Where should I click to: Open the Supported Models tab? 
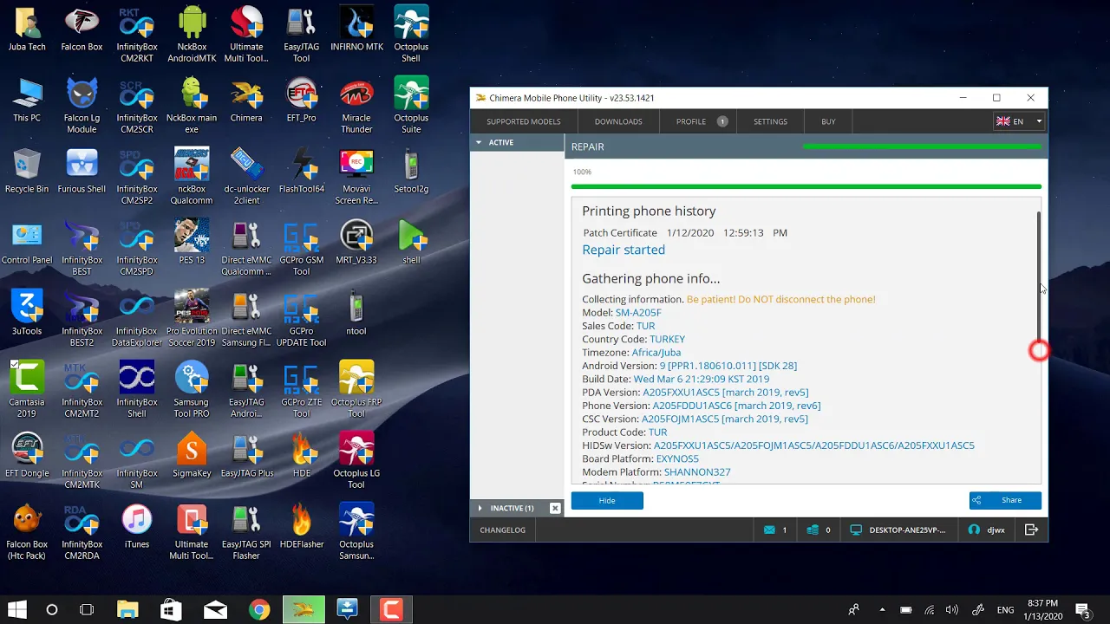pyautogui.click(x=523, y=121)
